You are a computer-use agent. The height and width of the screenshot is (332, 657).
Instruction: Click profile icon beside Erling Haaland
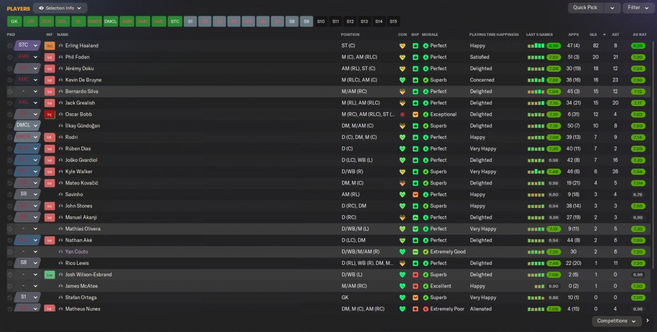point(61,46)
